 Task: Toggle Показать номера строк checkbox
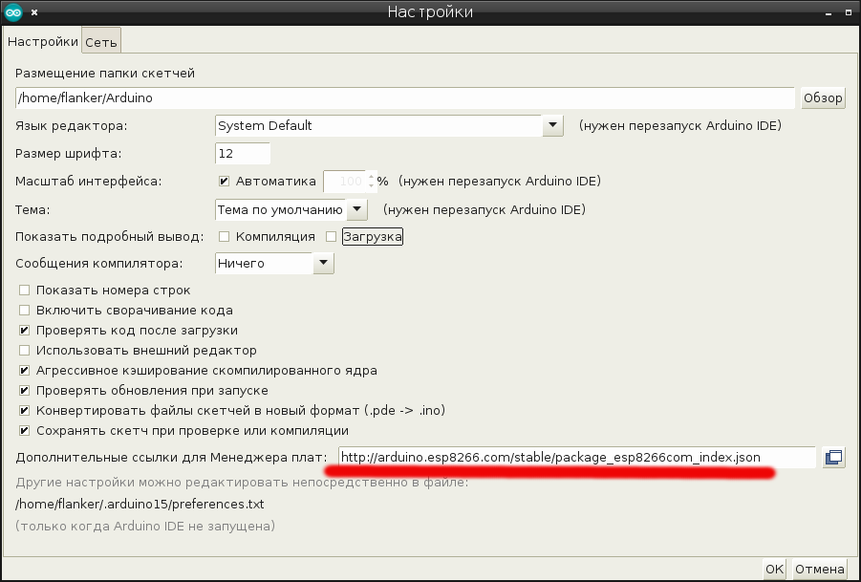click(x=24, y=290)
